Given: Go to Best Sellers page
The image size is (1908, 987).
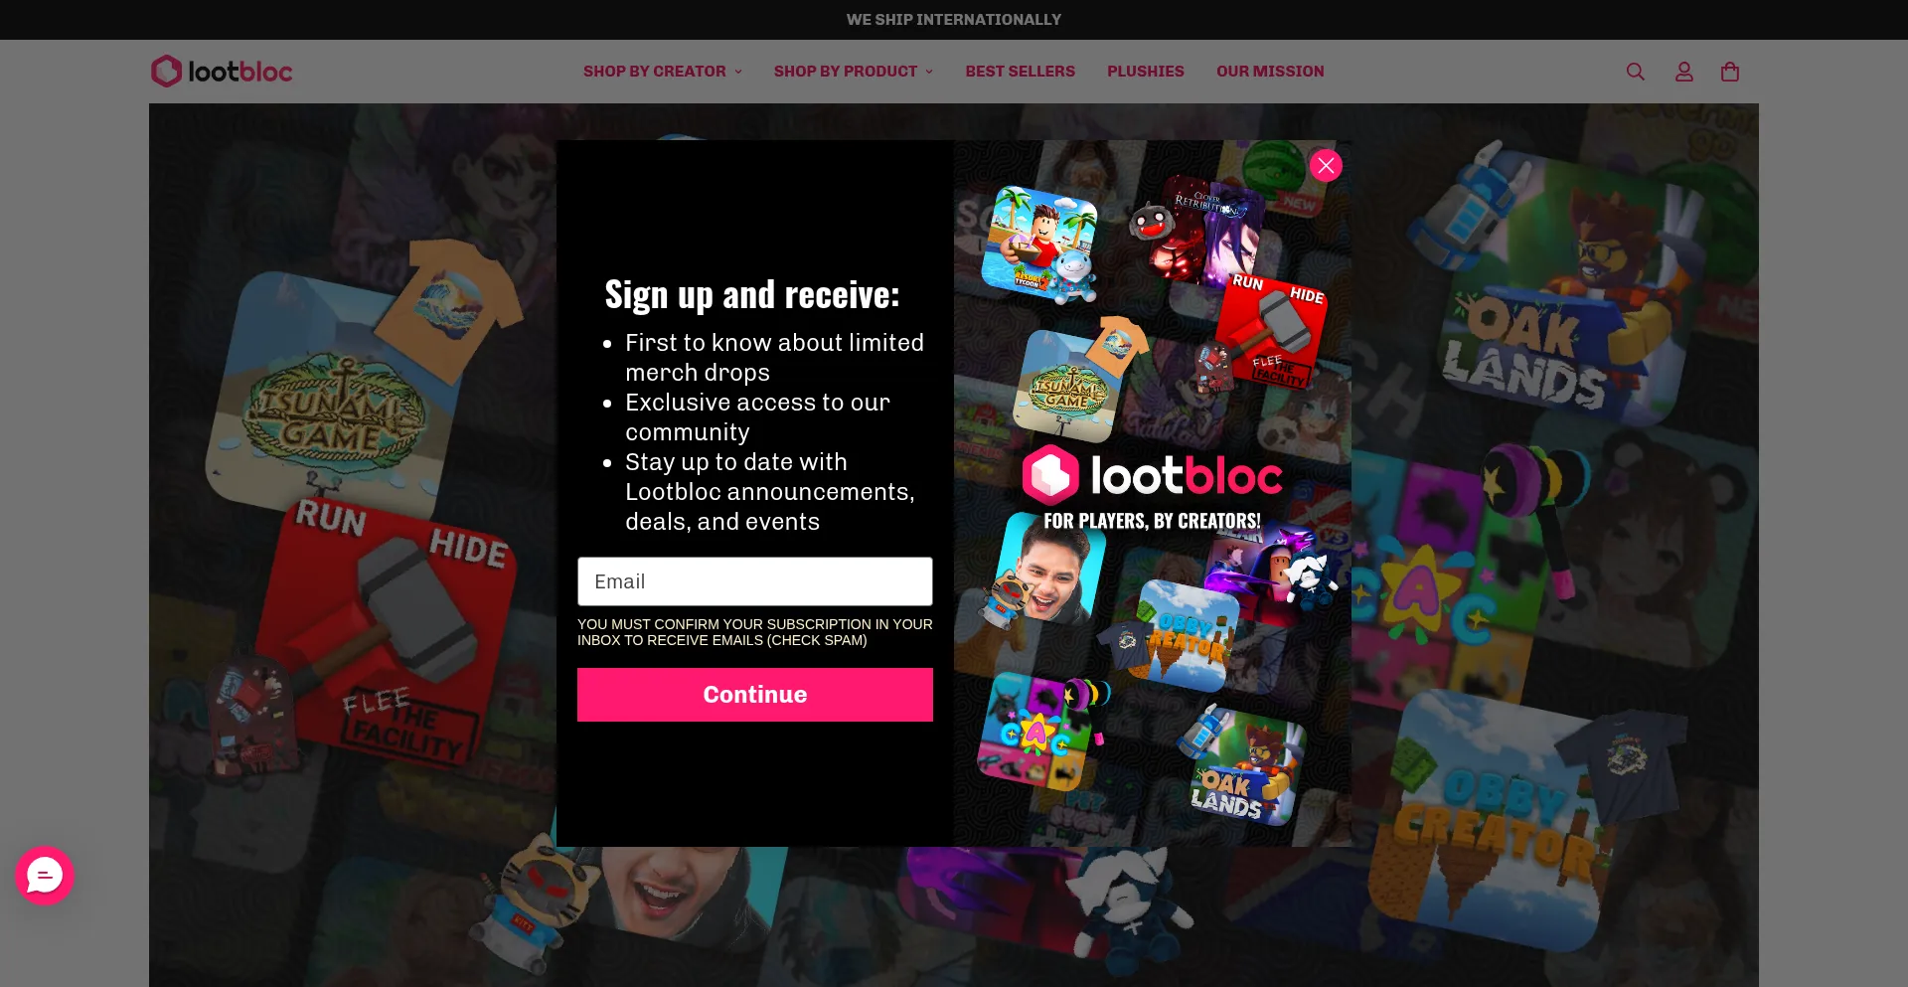Looking at the screenshot, I should (x=1021, y=72).
